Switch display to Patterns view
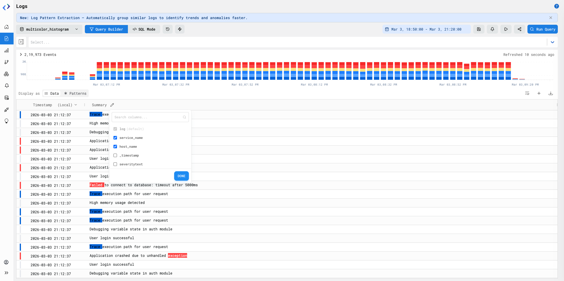The image size is (564, 281). (x=75, y=93)
